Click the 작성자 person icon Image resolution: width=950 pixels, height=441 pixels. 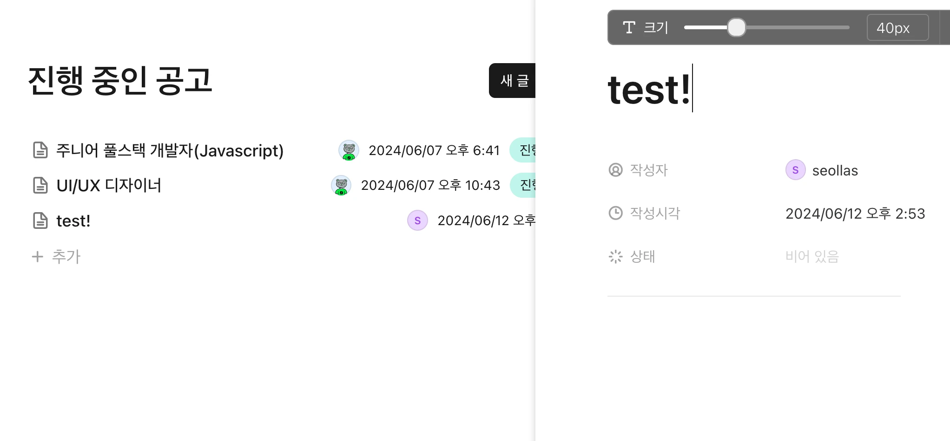(615, 170)
